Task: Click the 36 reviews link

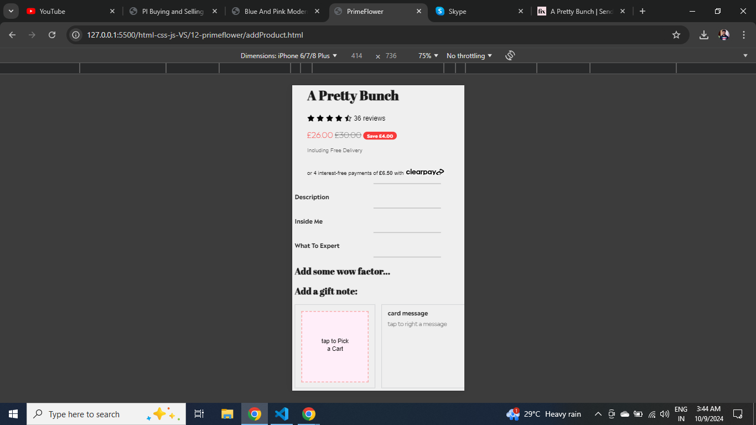Action: (x=370, y=118)
